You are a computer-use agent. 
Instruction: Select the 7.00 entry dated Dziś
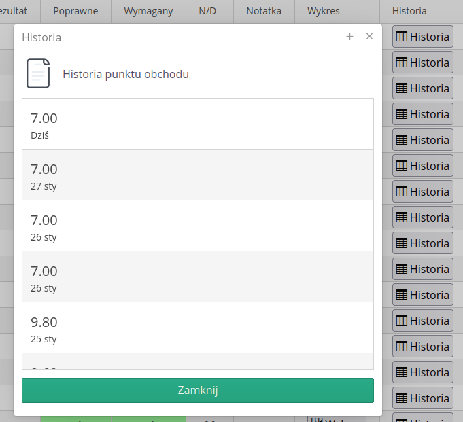(197, 124)
